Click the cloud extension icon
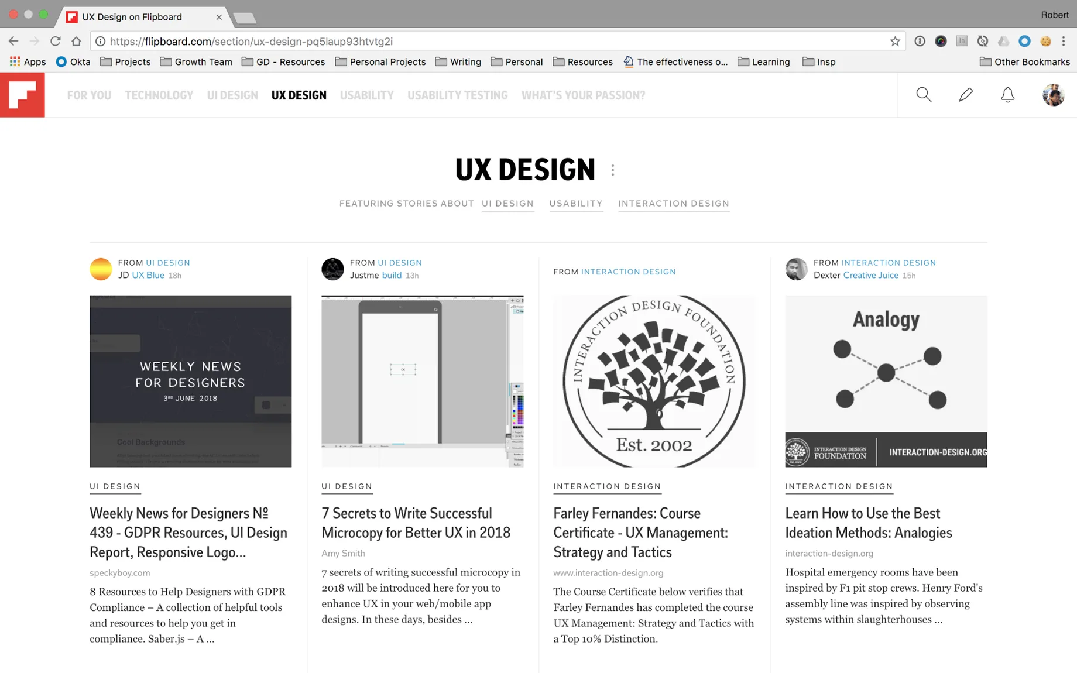This screenshot has height=673, width=1077. coord(1003,41)
